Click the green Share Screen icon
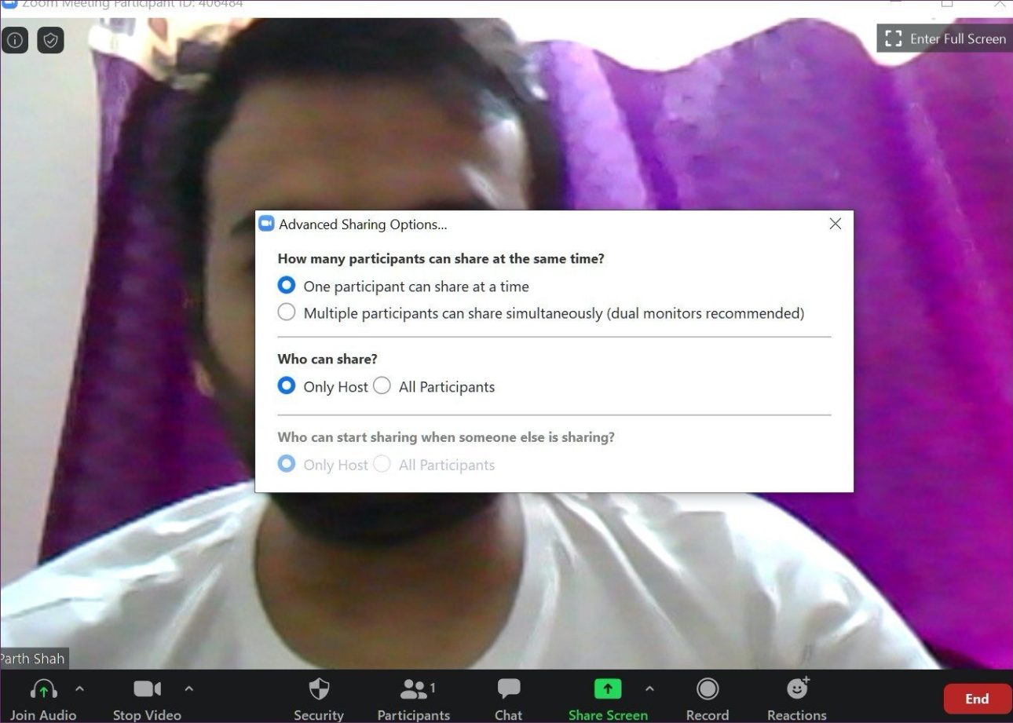 (607, 689)
